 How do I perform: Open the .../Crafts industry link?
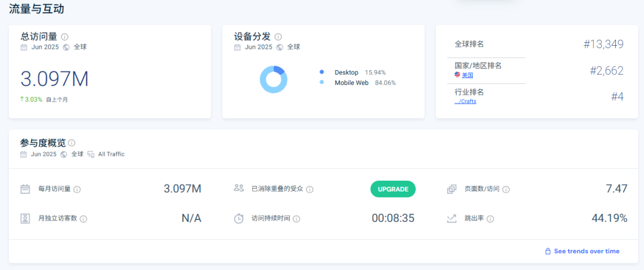click(x=465, y=101)
